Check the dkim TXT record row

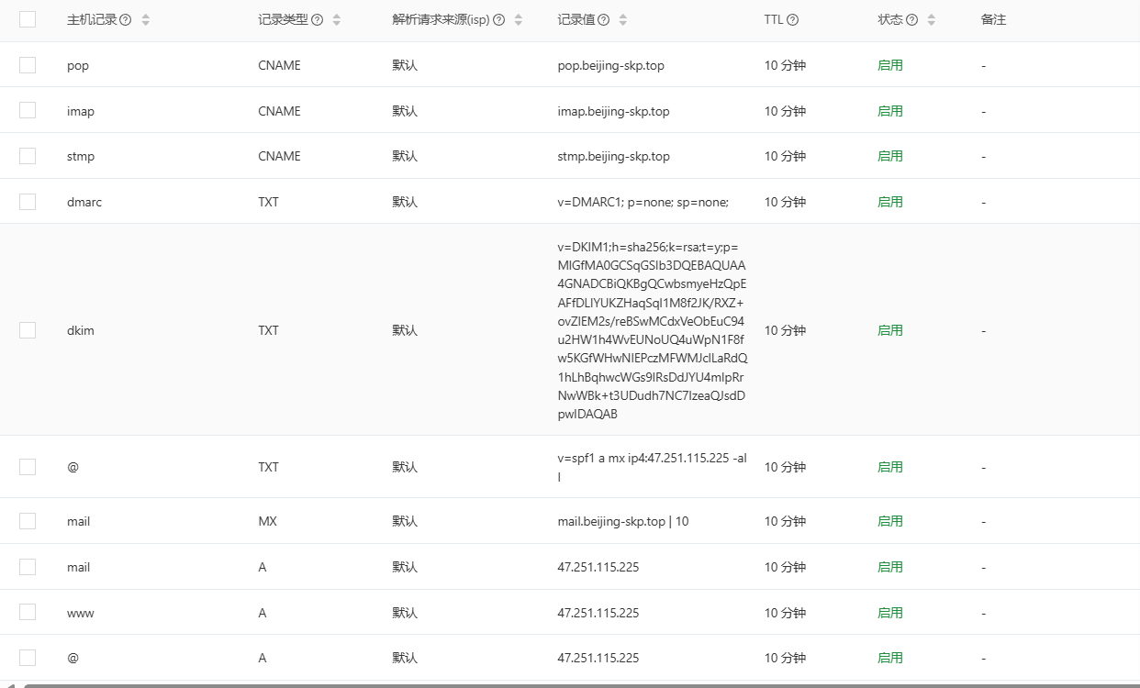[x=28, y=330]
